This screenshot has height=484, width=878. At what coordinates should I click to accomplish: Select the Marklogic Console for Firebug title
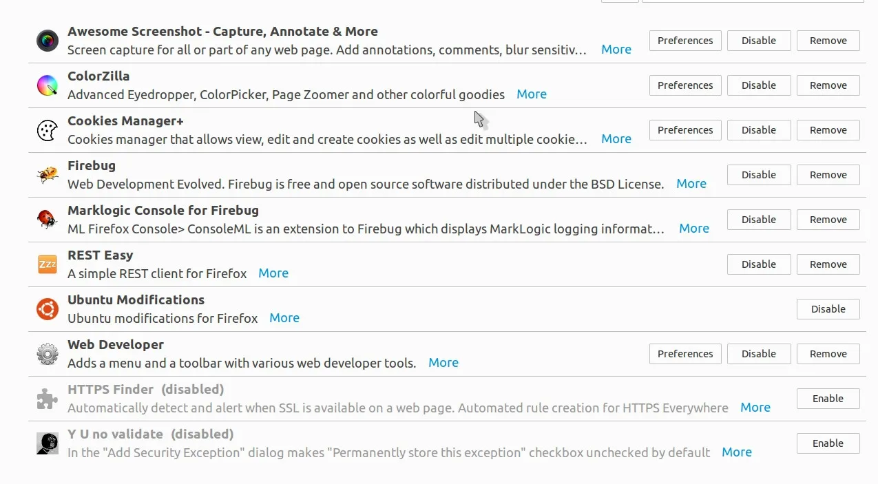tap(163, 211)
